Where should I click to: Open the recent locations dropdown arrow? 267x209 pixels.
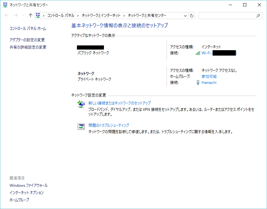pos(23,16)
